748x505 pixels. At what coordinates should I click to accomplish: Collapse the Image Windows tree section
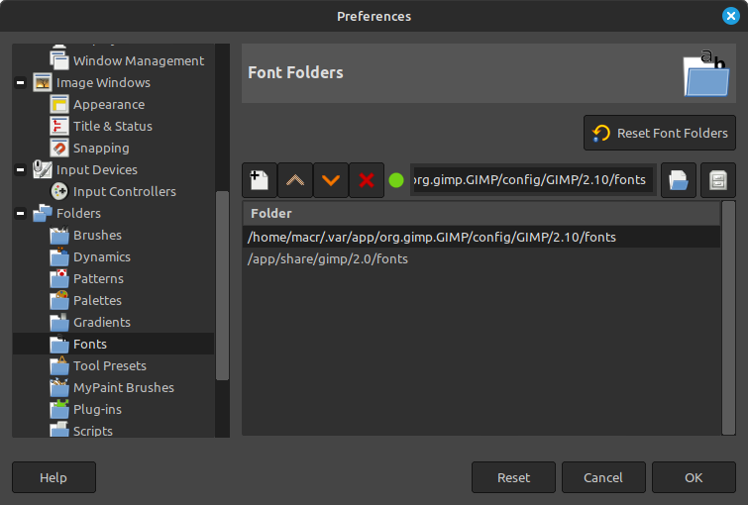pyautogui.click(x=21, y=83)
